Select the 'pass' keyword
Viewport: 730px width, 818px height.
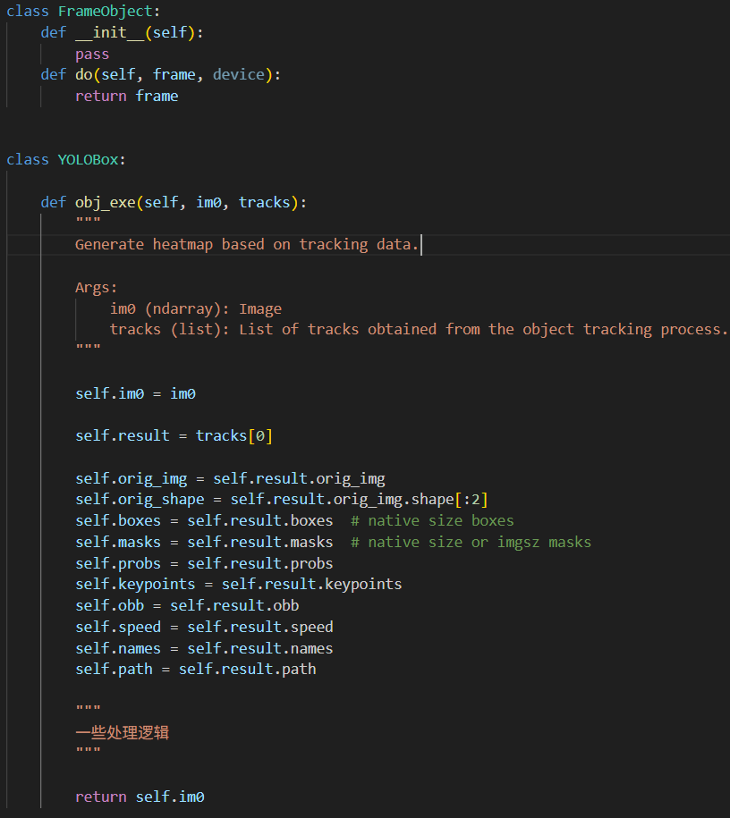coord(92,55)
